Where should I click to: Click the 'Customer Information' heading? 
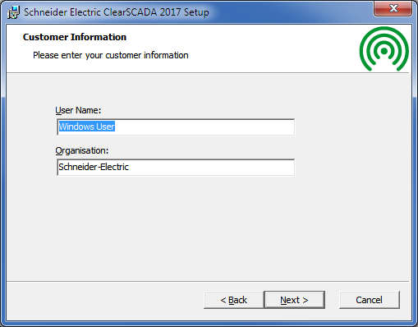(x=75, y=37)
